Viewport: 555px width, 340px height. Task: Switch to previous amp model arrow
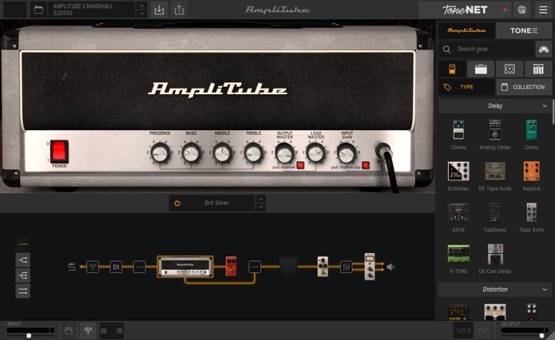tap(261, 199)
